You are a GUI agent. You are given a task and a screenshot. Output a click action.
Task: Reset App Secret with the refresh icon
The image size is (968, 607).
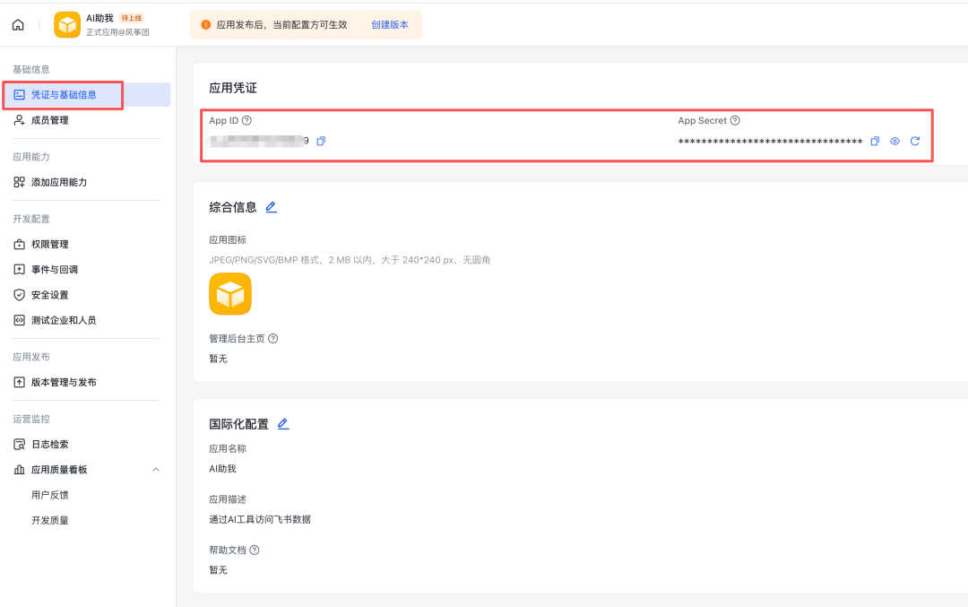tap(914, 141)
